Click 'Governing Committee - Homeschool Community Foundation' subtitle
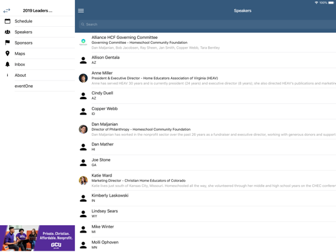Screen dimensions: 336x252 [139, 43]
